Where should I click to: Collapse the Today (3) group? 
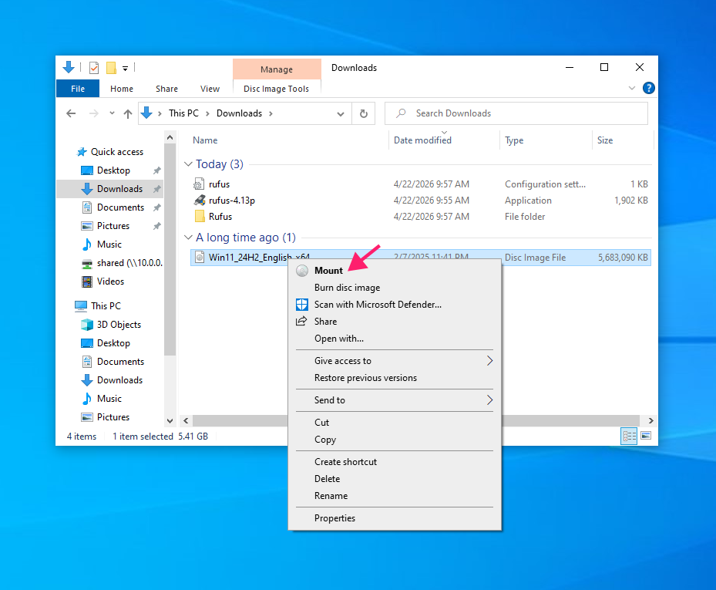(x=188, y=164)
